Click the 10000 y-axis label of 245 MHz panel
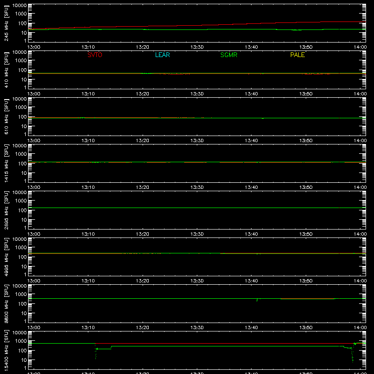Image resolution: width=374 pixels, height=374 pixels. [x=20, y=6]
